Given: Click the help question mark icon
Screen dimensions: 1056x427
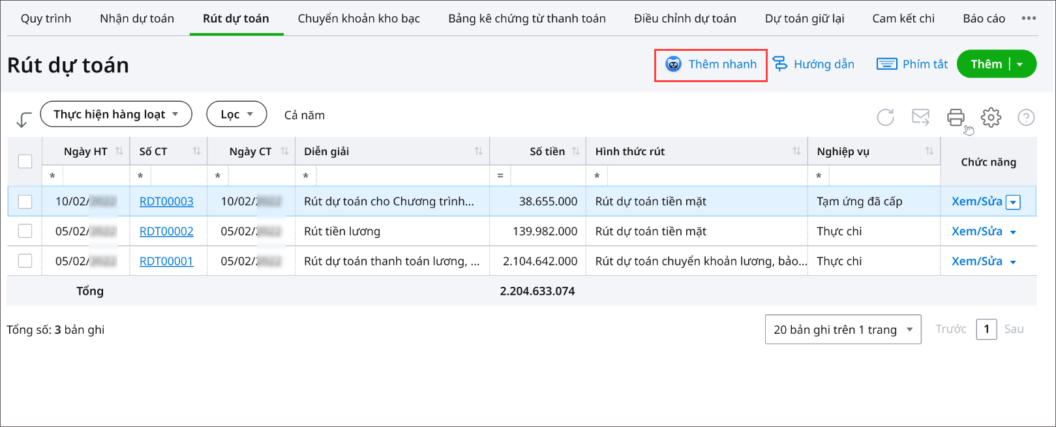Looking at the screenshot, I should pyautogui.click(x=1026, y=117).
